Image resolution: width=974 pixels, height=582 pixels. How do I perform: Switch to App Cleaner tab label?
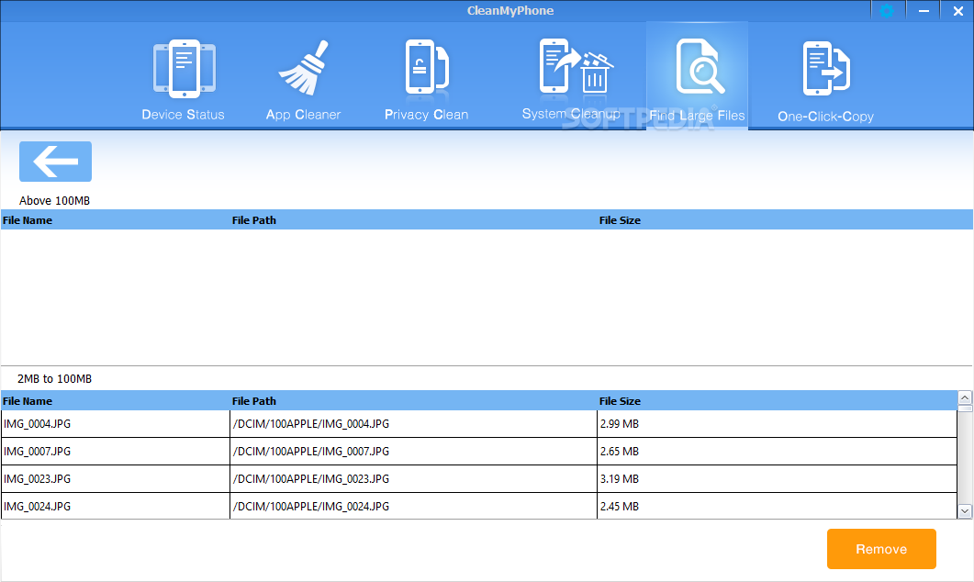303,114
